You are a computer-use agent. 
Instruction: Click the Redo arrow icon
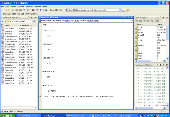click(x=28, y=10)
